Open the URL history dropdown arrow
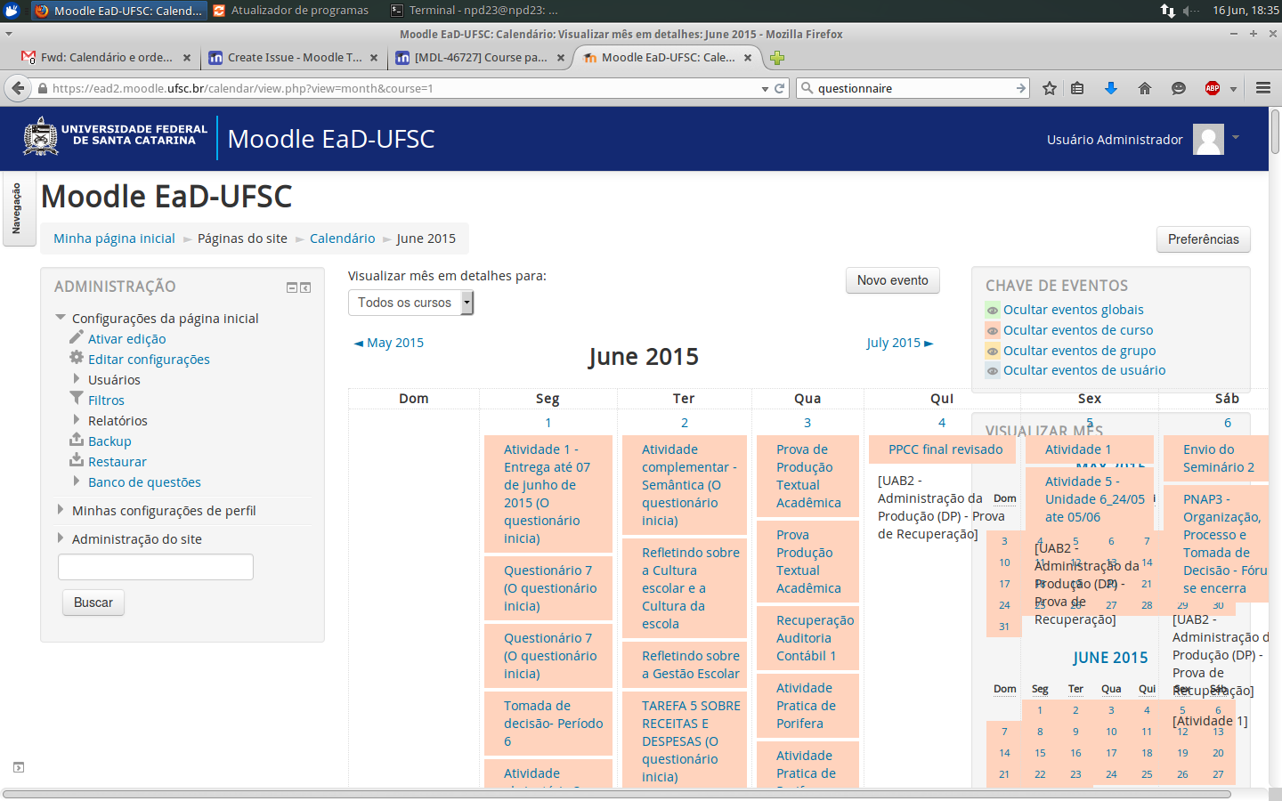 pos(765,88)
